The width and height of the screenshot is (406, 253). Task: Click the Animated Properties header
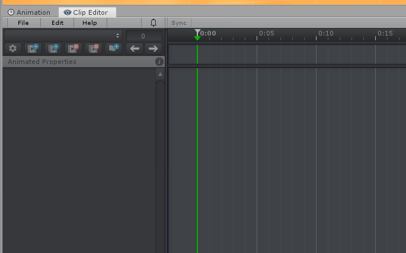[x=84, y=62]
